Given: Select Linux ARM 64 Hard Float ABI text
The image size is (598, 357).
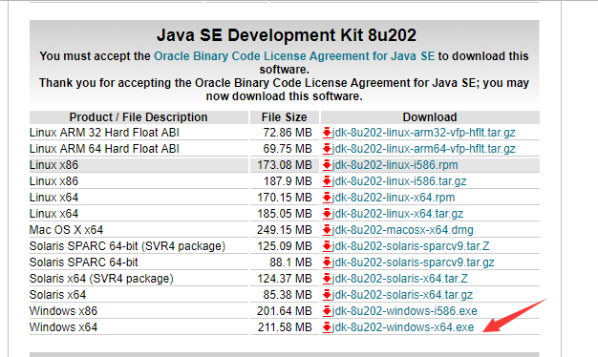Looking at the screenshot, I should click(104, 149).
